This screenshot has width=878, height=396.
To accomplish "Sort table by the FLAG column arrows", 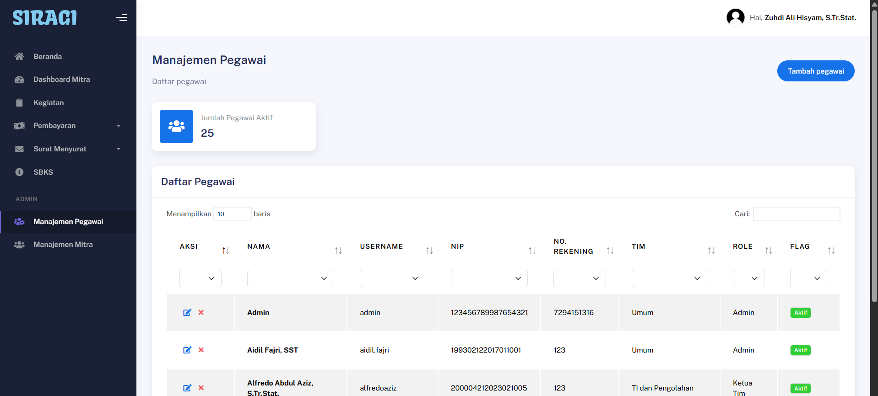I will coord(831,251).
